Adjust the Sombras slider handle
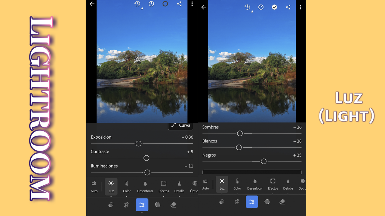Screen dimensions: 385x216 [240, 133]
